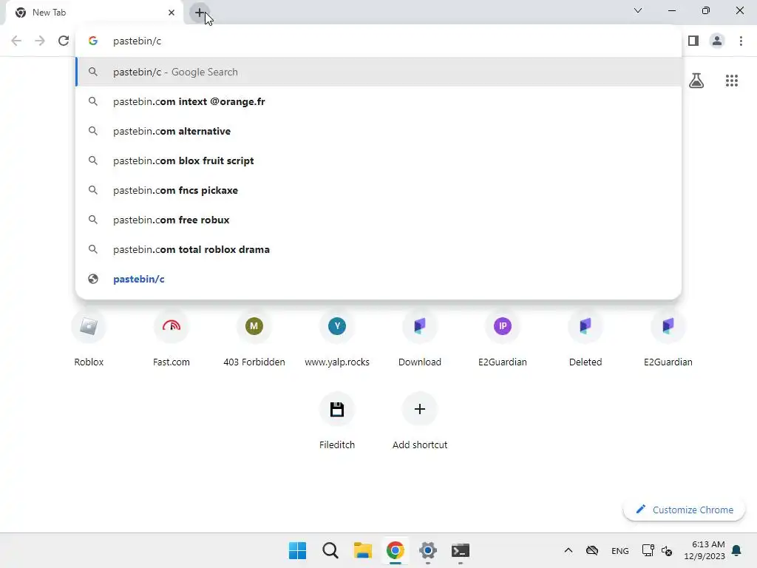Click the Customize Chrome button
The width and height of the screenshot is (757, 568).
coord(684,510)
